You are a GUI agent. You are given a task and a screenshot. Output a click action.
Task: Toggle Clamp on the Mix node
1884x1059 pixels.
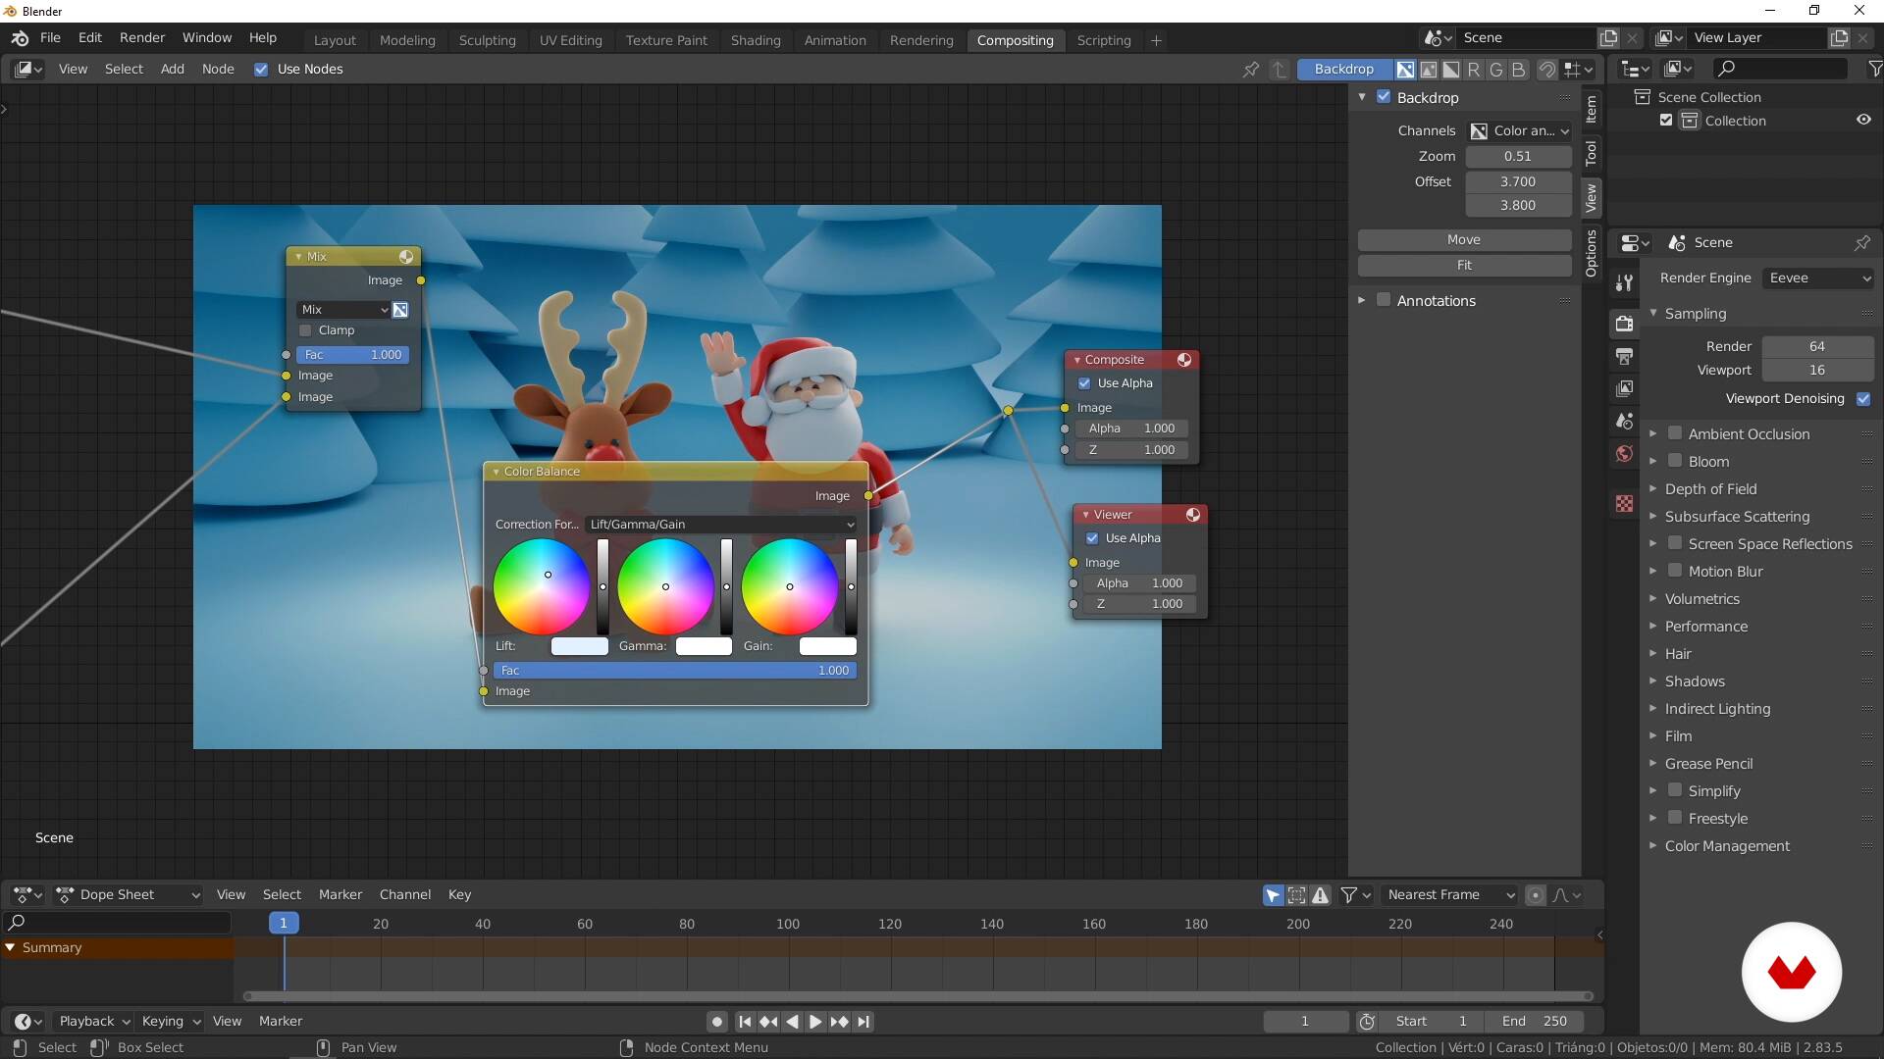click(x=305, y=330)
